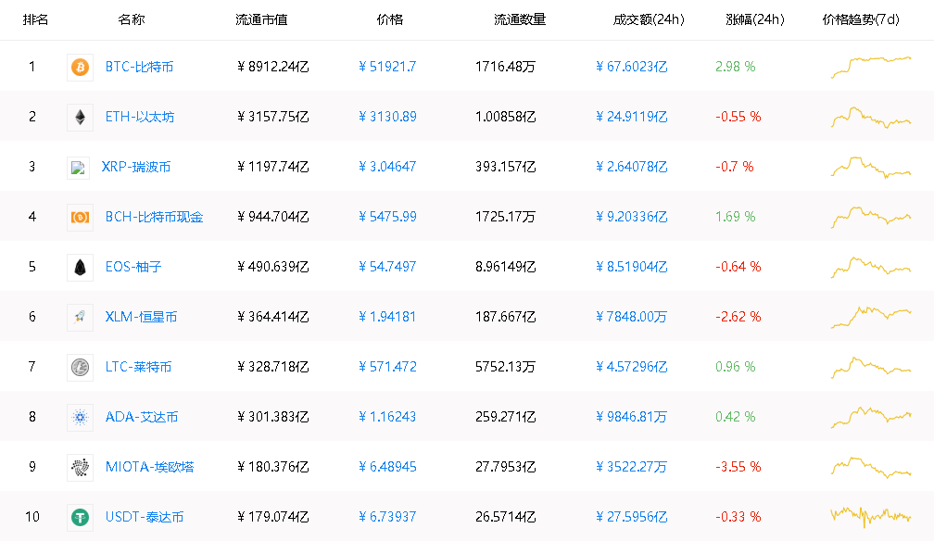Click EOS price ¥54.7497

click(387, 267)
